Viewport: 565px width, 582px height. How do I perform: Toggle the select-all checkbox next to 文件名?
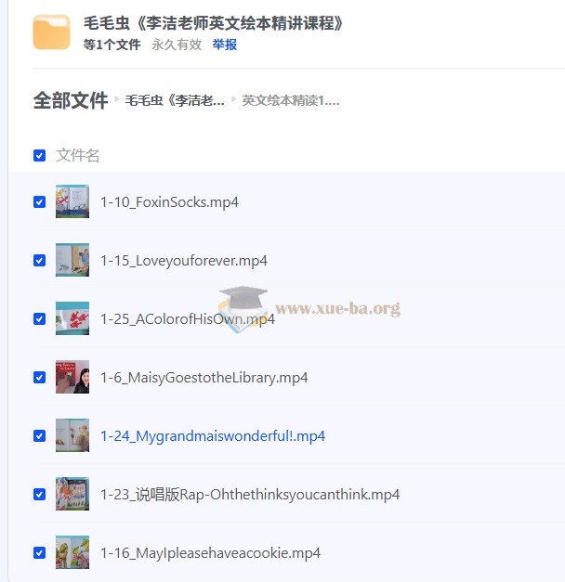39,156
